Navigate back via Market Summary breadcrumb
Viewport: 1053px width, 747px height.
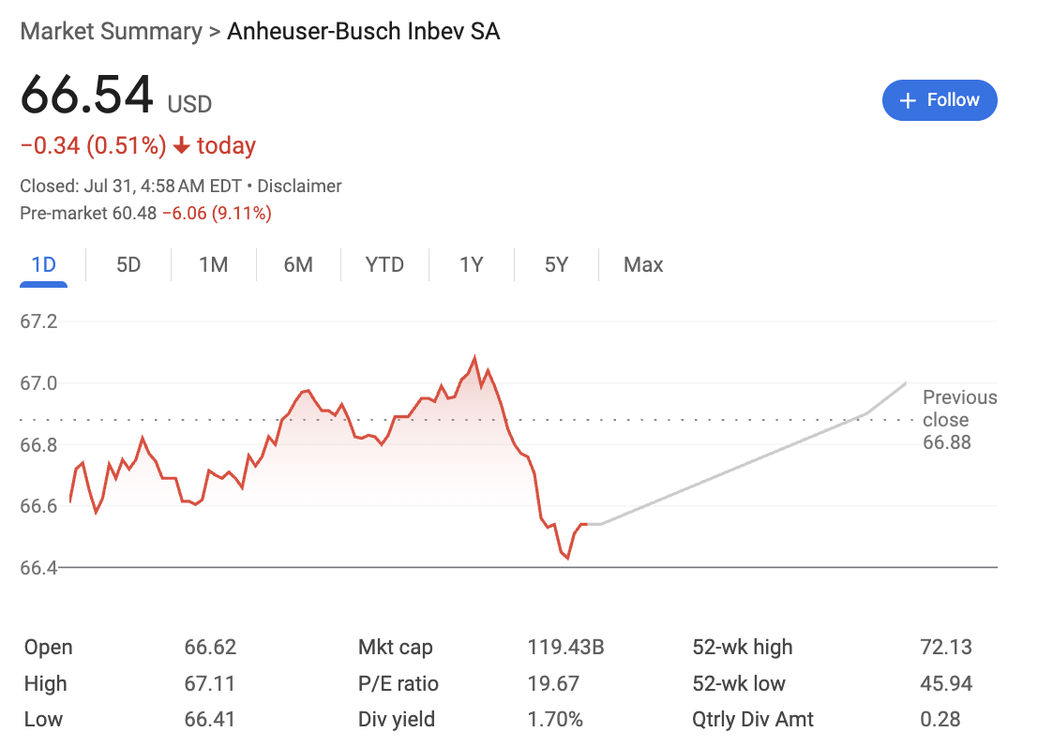pyautogui.click(x=111, y=31)
